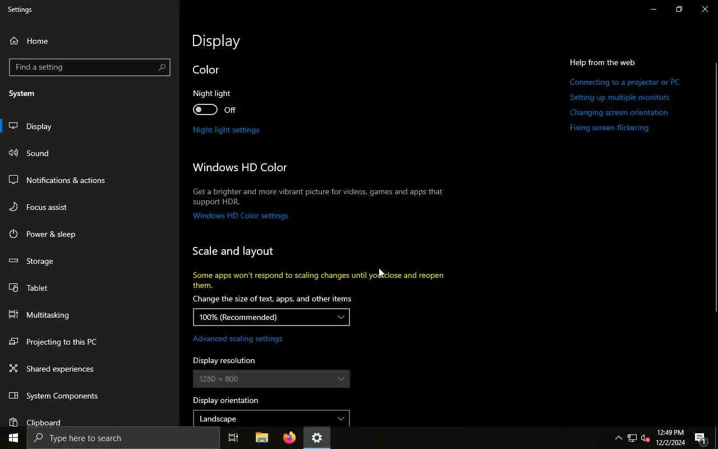
Task: Open the 100% (Recommended) scaling dropdown
Action: 271,317
